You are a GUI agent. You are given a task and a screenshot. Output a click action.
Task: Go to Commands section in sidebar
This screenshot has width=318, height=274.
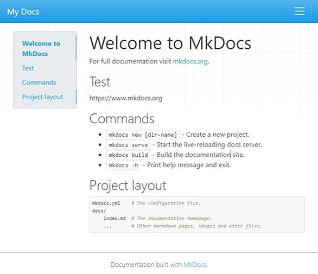tap(39, 82)
